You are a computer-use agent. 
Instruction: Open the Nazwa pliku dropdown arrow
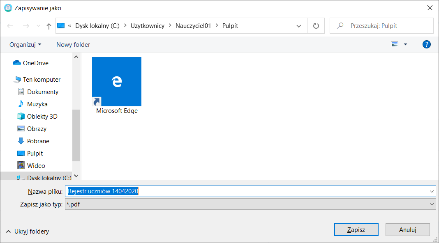[432, 191]
